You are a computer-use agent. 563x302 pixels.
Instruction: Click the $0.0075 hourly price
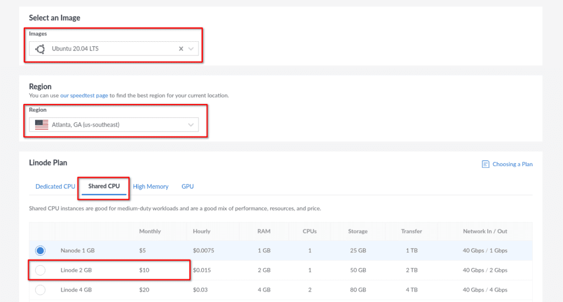(203, 251)
